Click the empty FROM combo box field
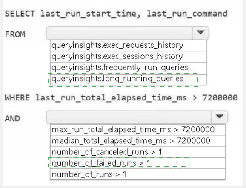This screenshot has width=246, height=188. coord(119,33)
